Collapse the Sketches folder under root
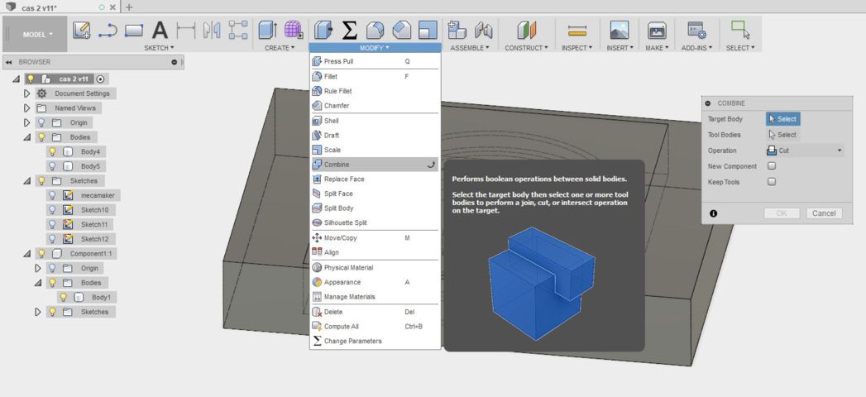Image resolution: width=866 pixels, height=397 pixels. pos(26,181)
